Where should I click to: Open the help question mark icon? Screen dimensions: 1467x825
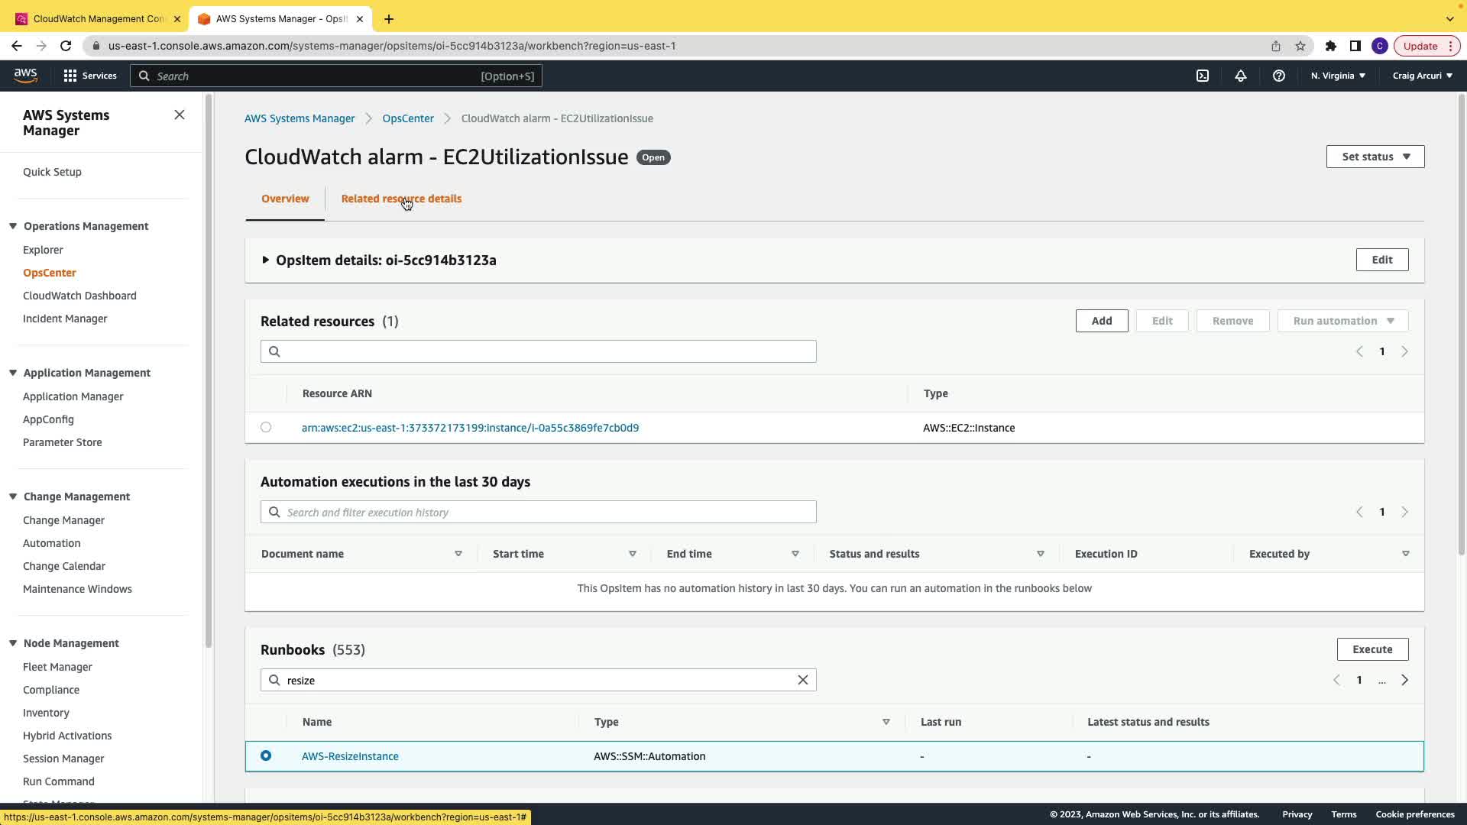[x=1279, y=76]
